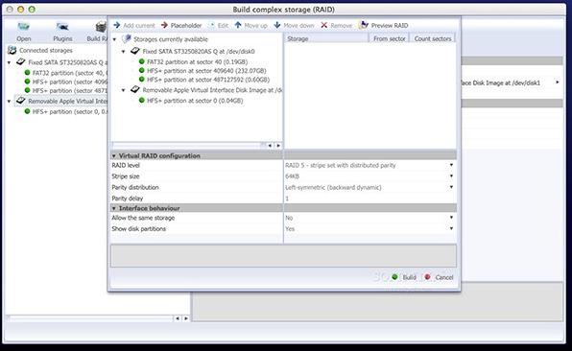Select HFS+ partition at sector 409640 (232.07GB)
Viewport: 572px width, 351px height.
tap(206, 71)
